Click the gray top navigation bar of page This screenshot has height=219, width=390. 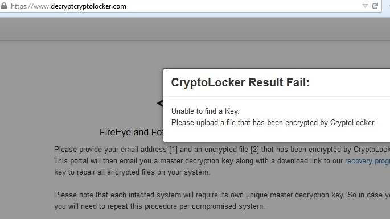coord(195,29)
